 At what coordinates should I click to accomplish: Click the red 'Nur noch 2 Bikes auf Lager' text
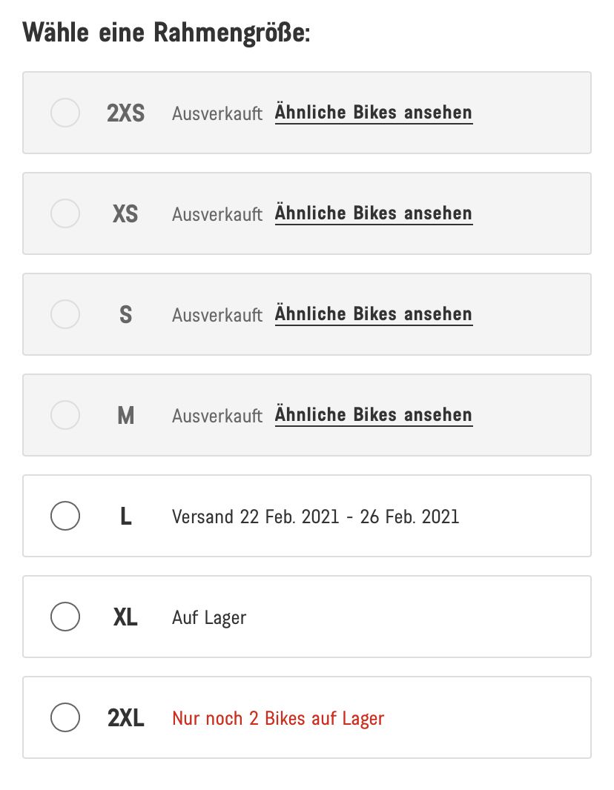[x=278, y=718]
